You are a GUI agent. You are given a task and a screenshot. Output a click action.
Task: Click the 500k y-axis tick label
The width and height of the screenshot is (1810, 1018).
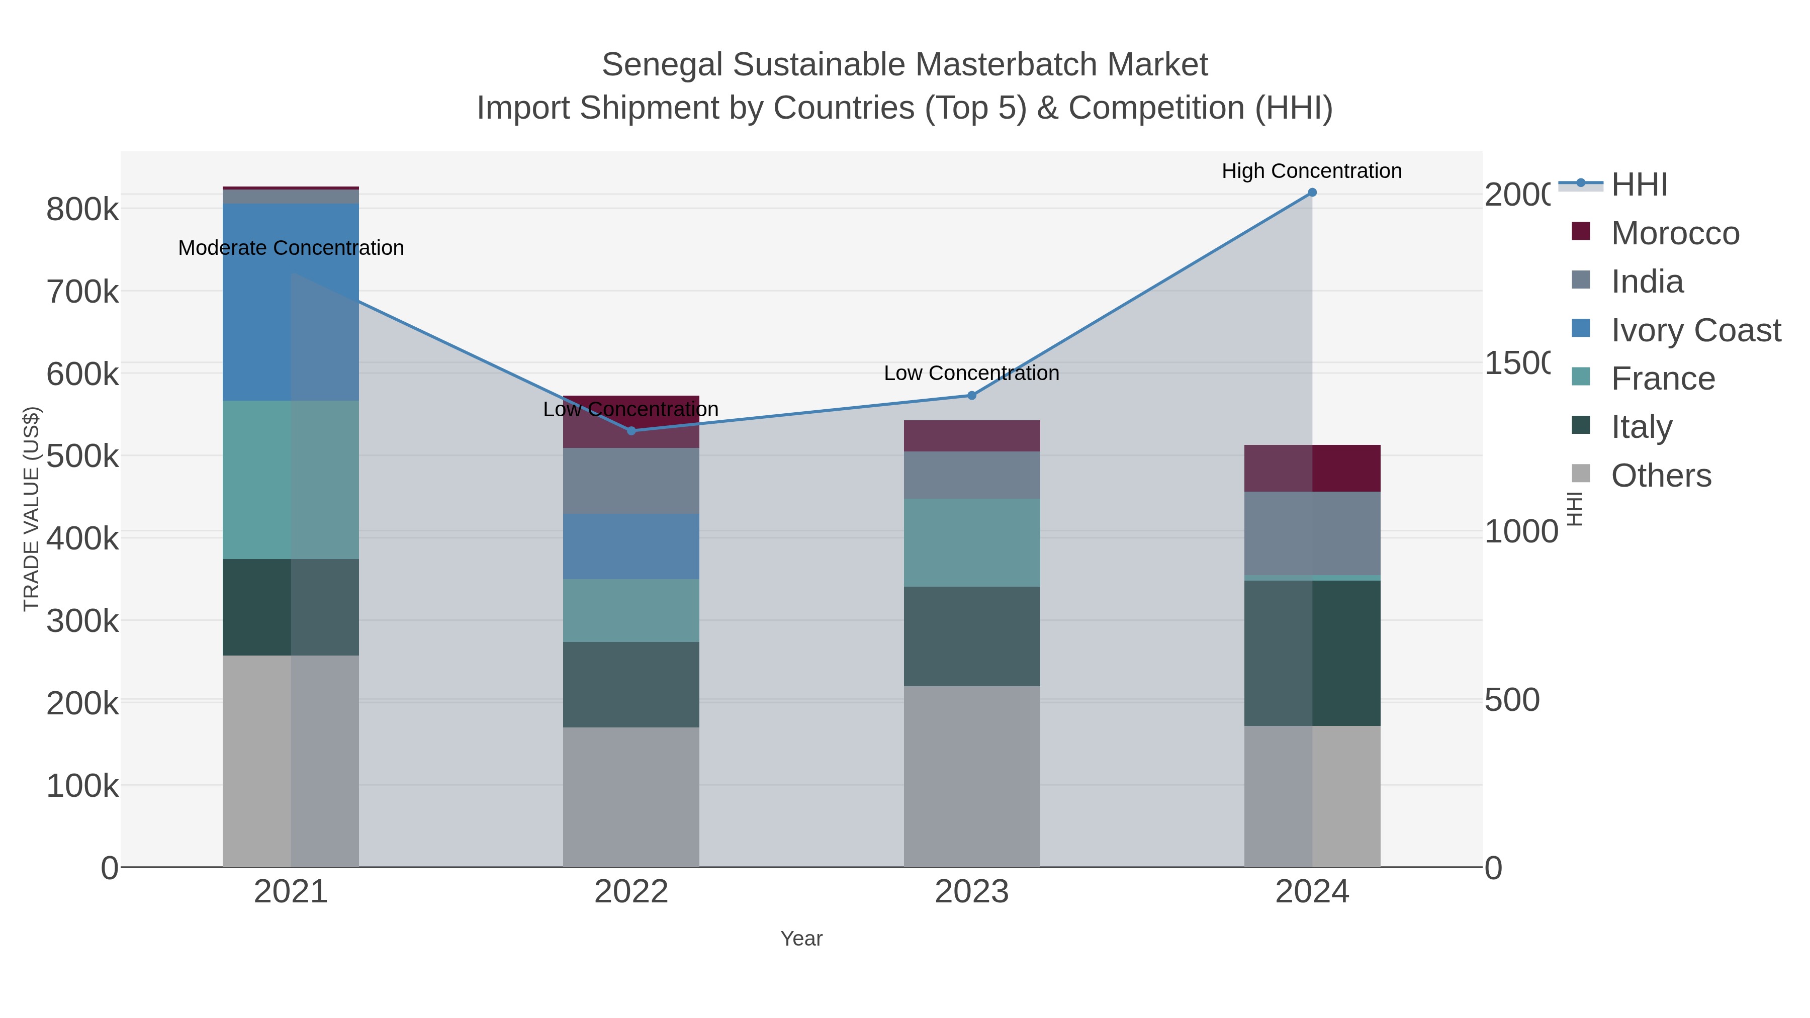point(82,456)
